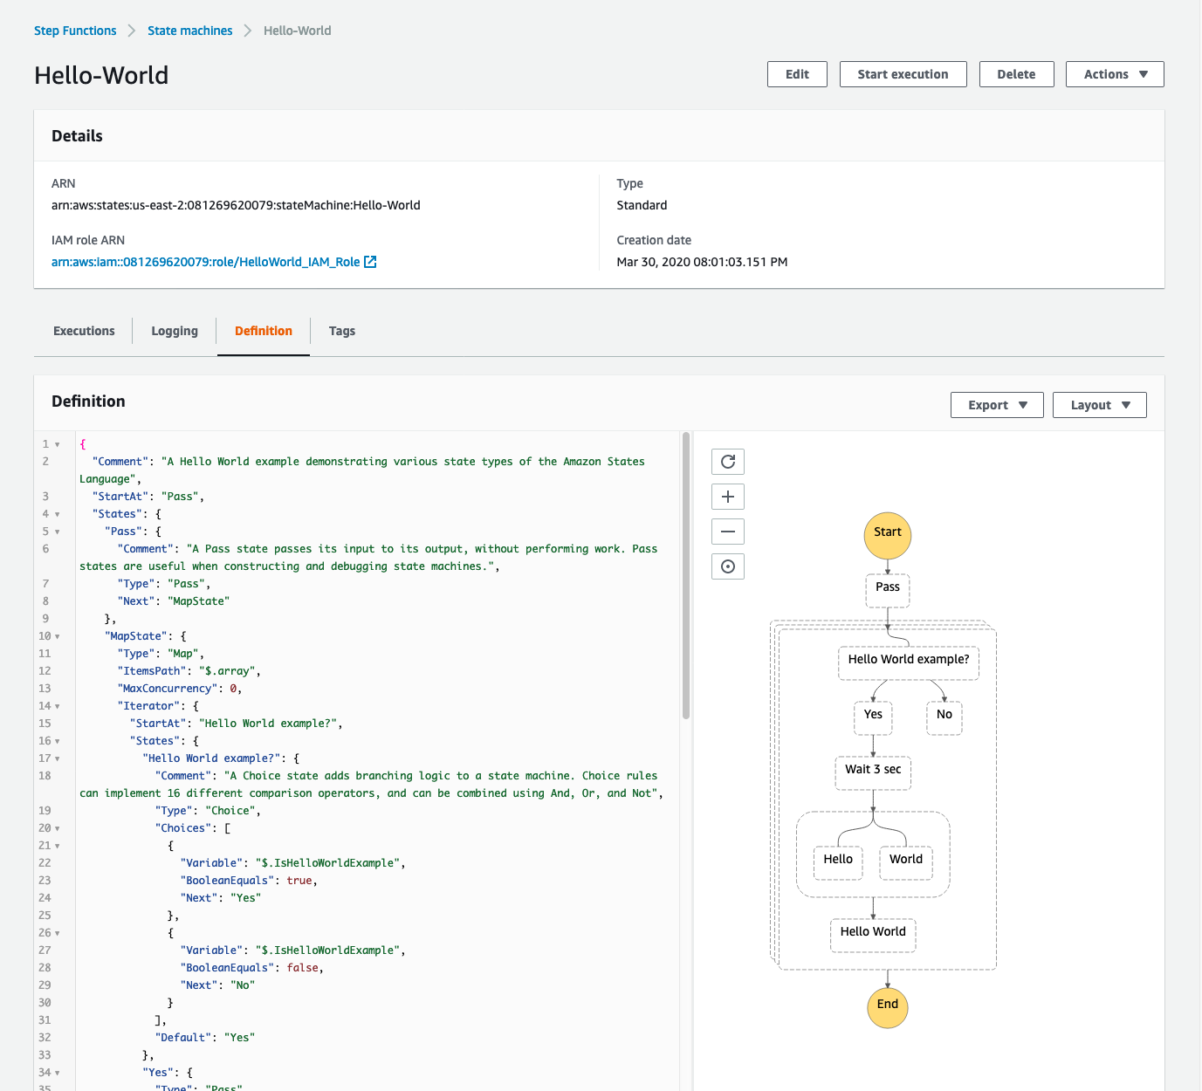This screenshot has height=1091, width=1202.
Task: Zoom out of the workflow graph
Action: click(x=727, y=532)
